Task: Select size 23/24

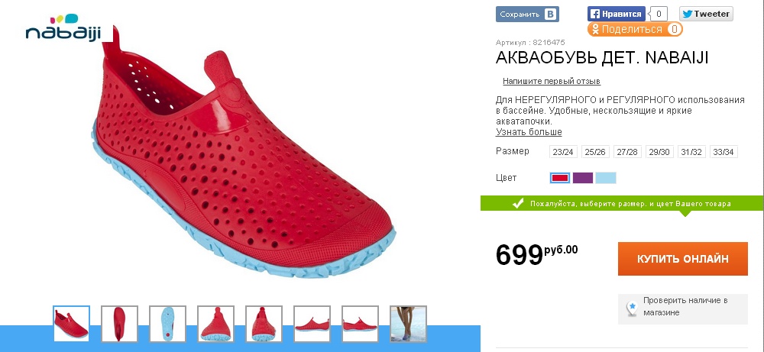Action: 563,152
